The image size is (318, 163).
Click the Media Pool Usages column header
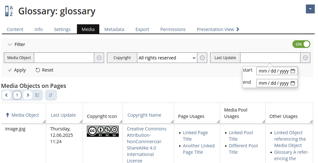tap(236, 113)
